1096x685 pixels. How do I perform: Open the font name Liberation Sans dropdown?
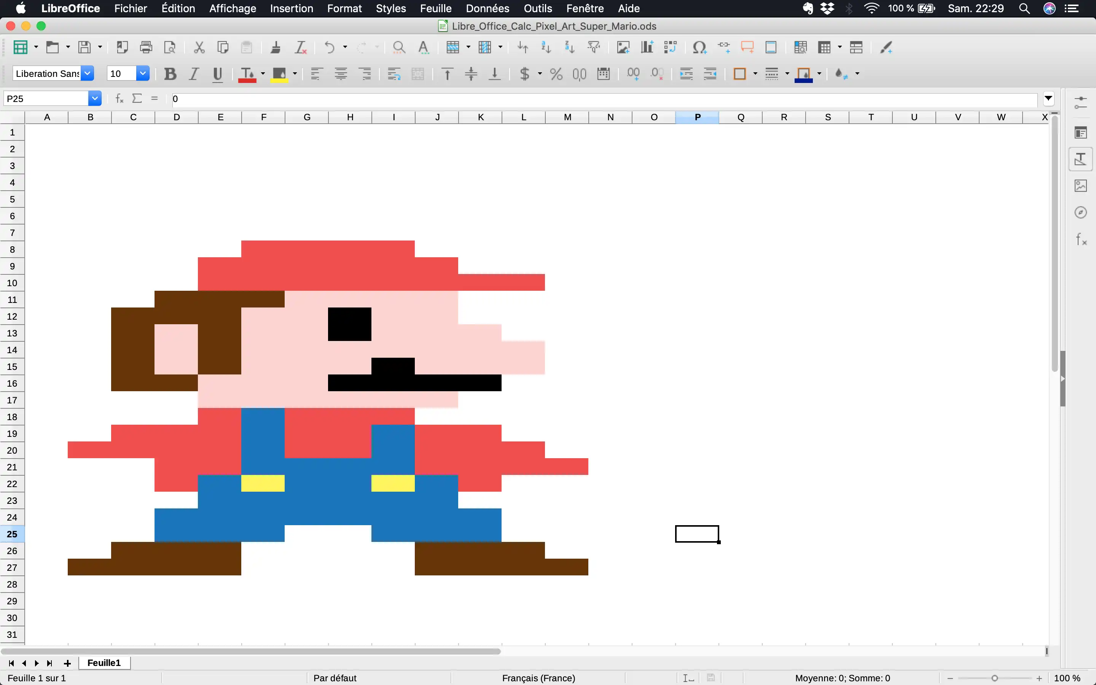(x=88, y=73)
